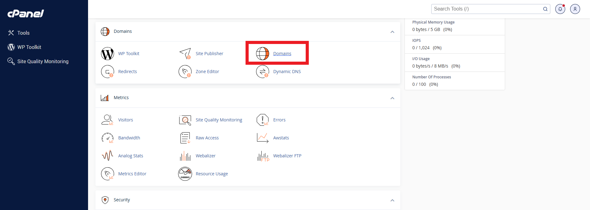
Task: Open Site Quality Monitoring in sidebar
Action: (43, 61)
